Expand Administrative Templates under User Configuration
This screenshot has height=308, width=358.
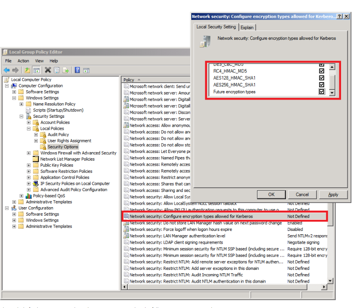click(14, 226)
